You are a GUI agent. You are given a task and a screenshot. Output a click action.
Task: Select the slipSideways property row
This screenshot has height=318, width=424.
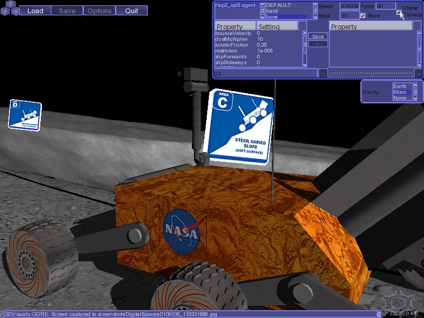point(259,63)
